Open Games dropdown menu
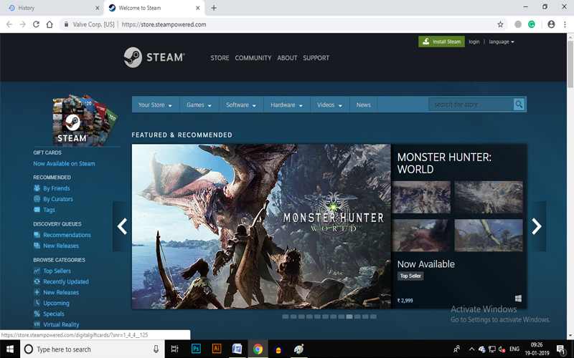 point(199,105)
